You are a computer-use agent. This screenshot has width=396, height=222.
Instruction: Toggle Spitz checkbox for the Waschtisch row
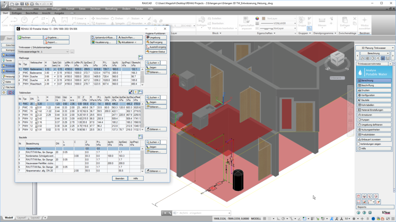(x=55, y=84)
